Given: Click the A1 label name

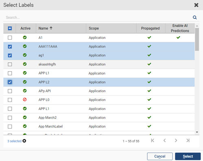Looking at the screenshot, I should point(41,38).
